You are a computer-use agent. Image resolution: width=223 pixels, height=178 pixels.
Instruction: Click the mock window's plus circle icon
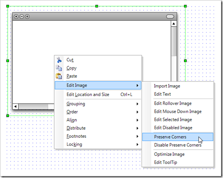pyautogui.click(x=27, y=17)
